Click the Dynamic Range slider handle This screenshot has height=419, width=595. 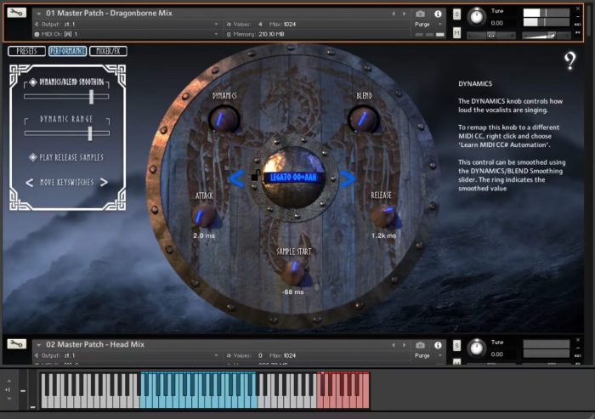pos(90,133)
